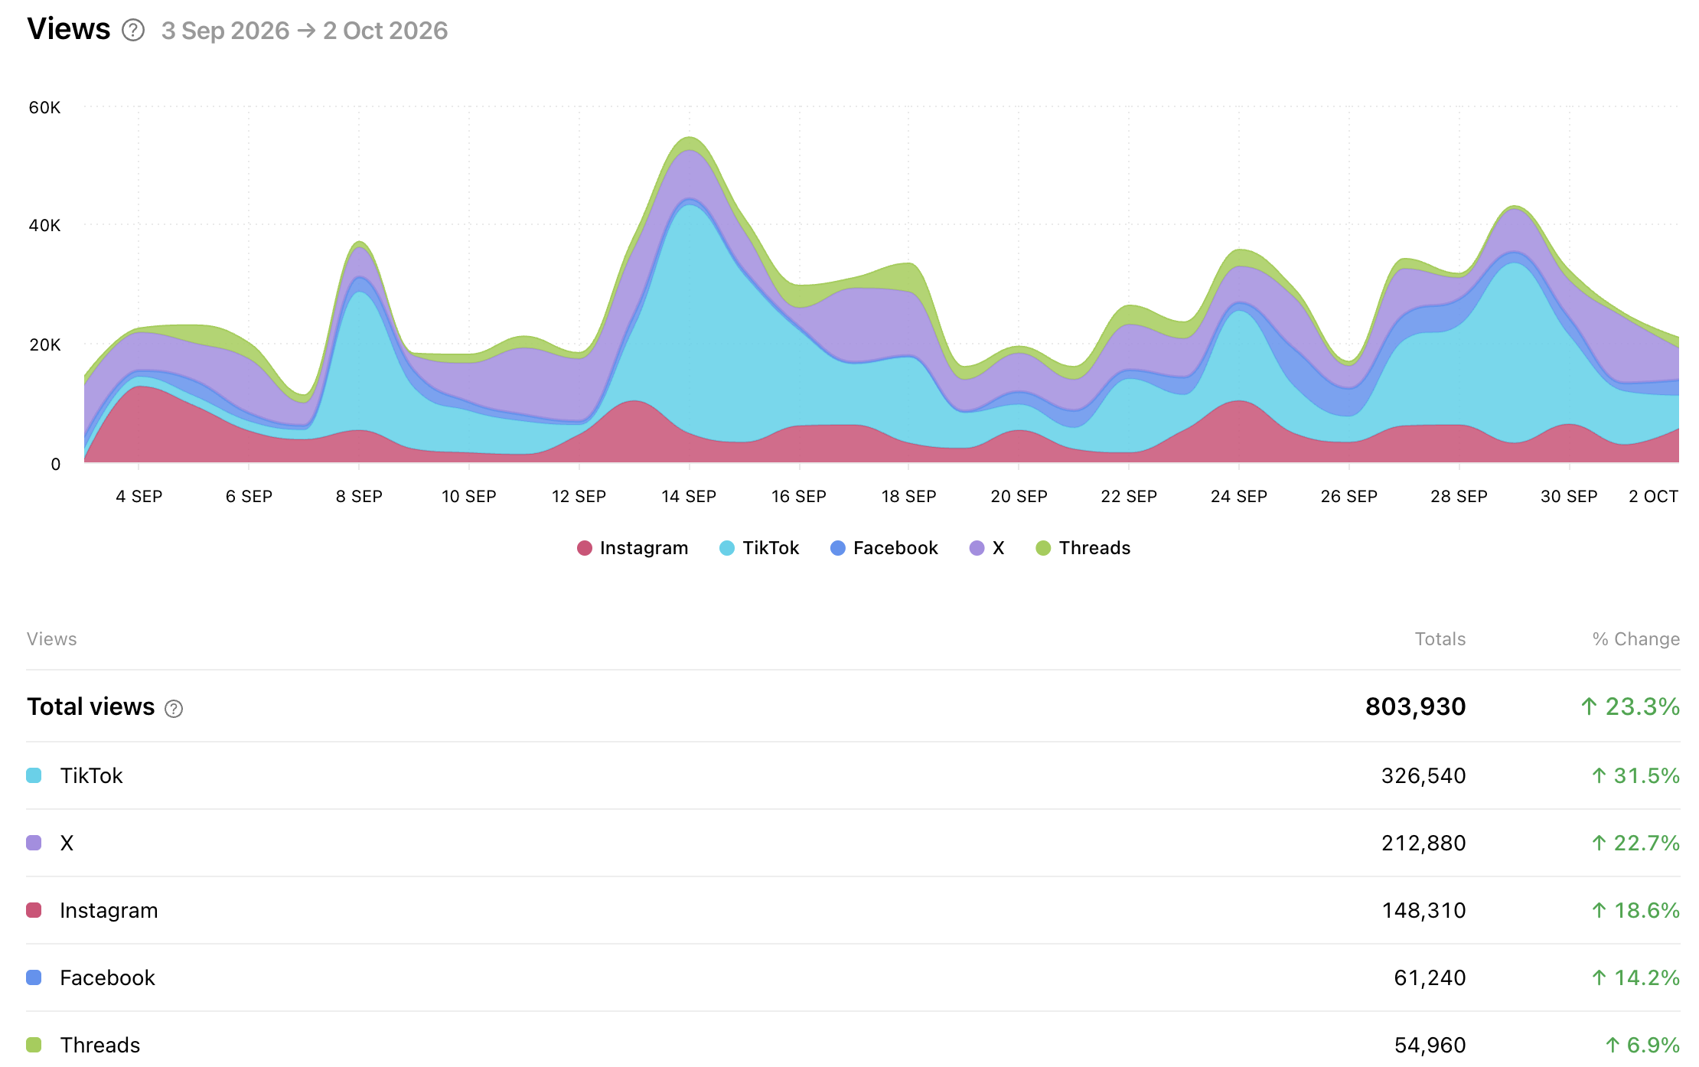Toggle Instagram series in chart legend

pos(632,548)
